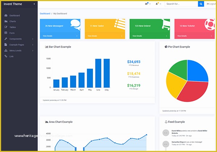Screen dimensions: 217x152
Task: Click the $18,474 YTD Expenses value
Action: click(x=134, y=73)
